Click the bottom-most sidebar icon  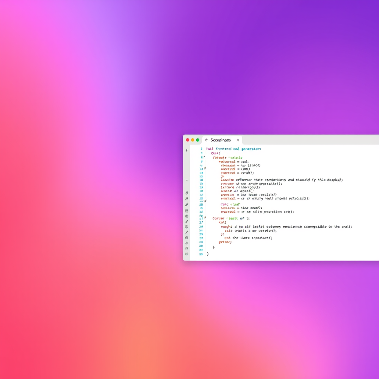pos(186,254)
